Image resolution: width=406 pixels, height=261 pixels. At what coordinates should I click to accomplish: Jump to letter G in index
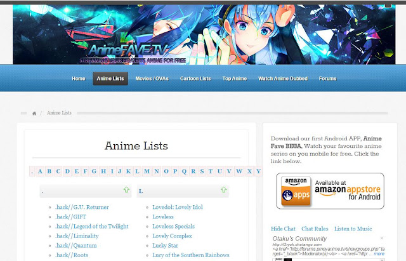pyautogui.click(x=94, y=171)
